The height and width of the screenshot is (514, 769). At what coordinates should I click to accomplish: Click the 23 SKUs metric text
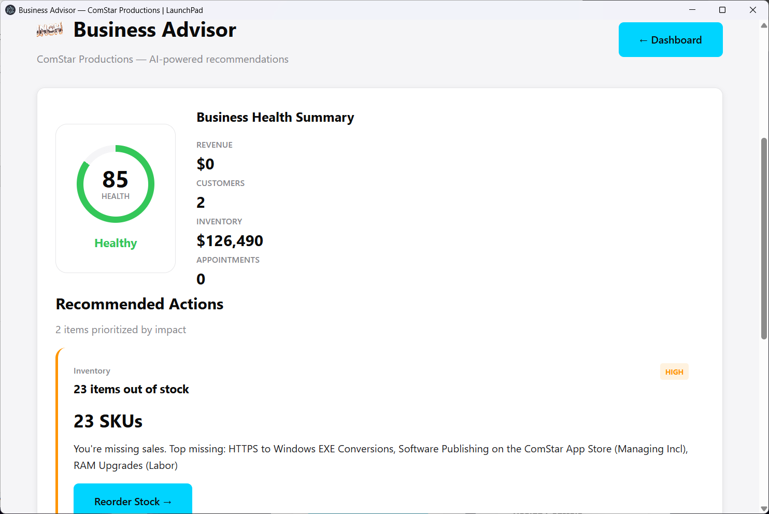[x=108, y=421]
